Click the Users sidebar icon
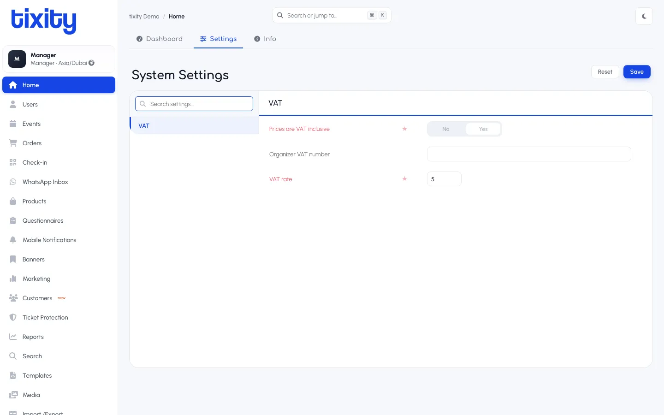Viewport: 664px width, 415px height. tap(13, 104)
